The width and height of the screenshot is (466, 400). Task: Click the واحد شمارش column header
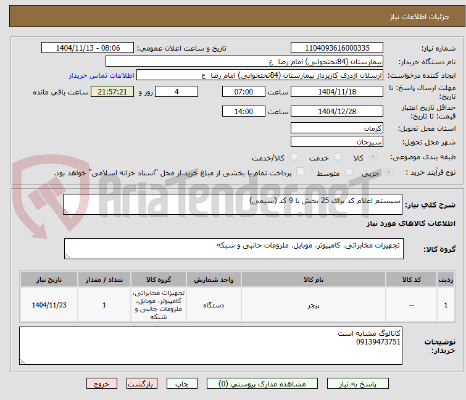[x=214, y=280]
